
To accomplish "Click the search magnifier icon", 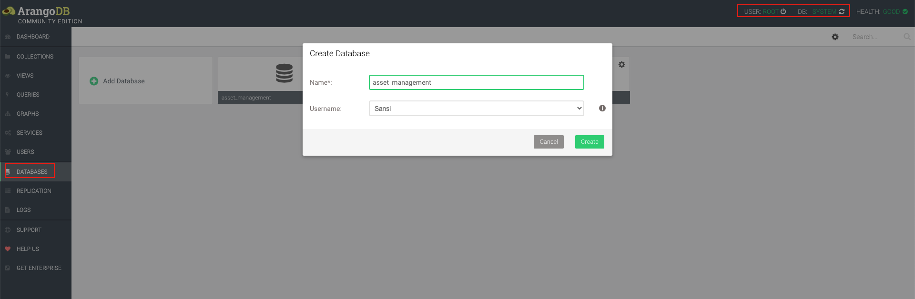I will click(x=907, y=37).
